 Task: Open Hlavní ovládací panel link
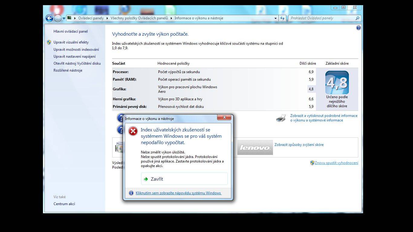pos(70,31)
